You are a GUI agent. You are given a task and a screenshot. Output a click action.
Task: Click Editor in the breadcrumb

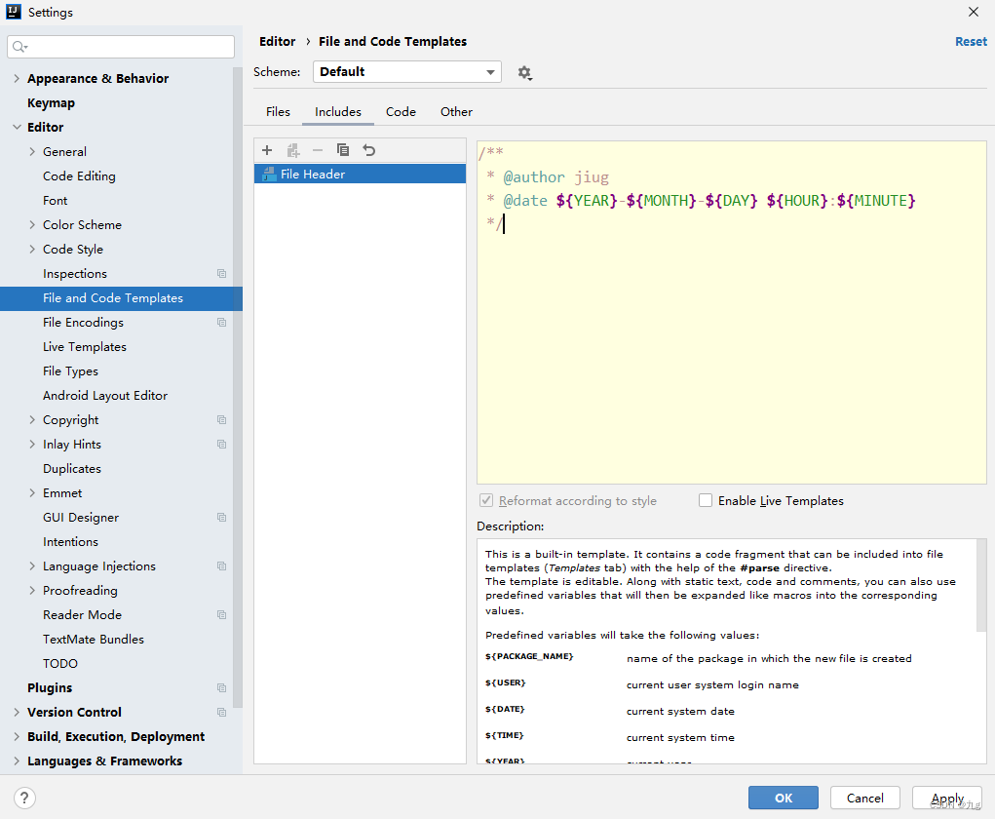[278, 41]
